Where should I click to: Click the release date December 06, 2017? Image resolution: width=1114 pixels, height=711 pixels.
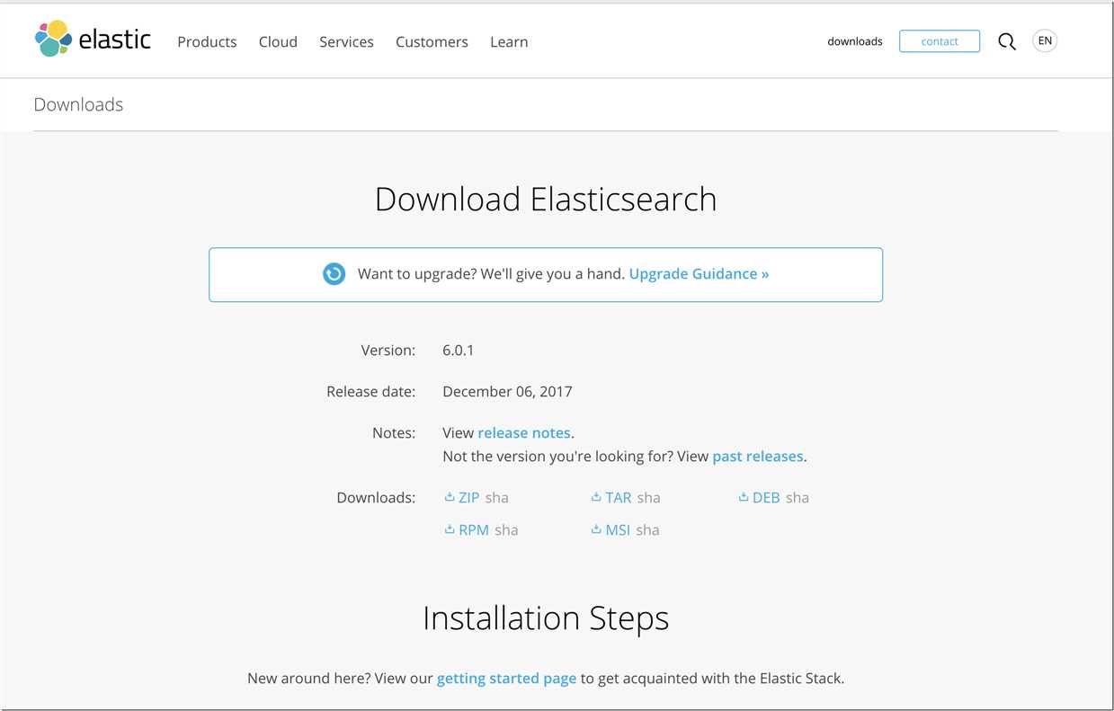click(x=507, y=391)
